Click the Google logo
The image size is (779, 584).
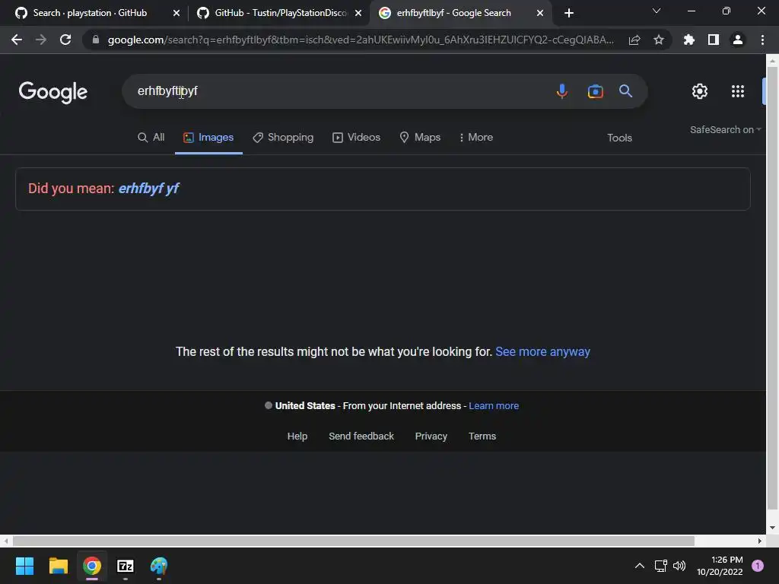point(53,92)
